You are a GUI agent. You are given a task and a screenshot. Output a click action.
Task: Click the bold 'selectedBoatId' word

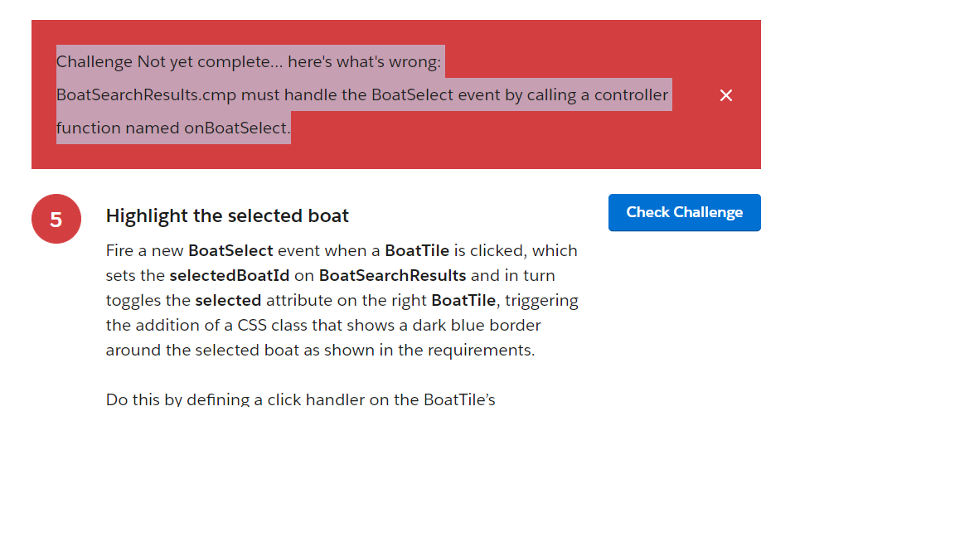[229, 275]
